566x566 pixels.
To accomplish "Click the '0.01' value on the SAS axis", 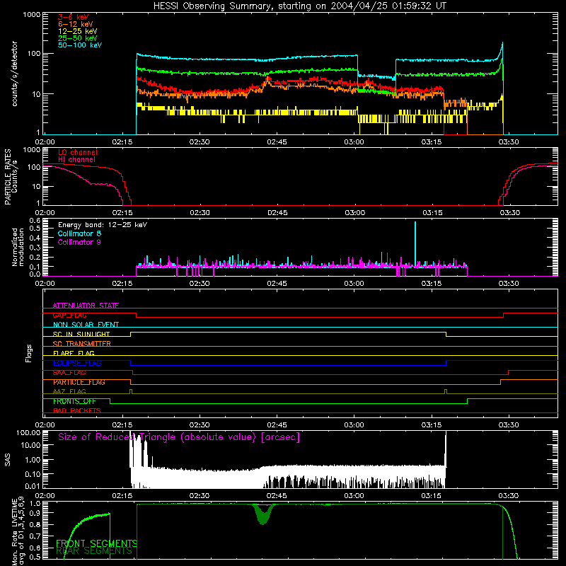I will pyautogui.click(x=33, y=486).
